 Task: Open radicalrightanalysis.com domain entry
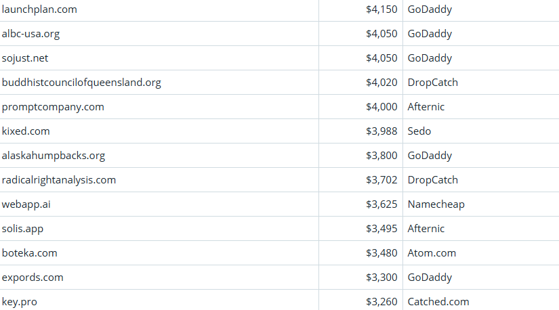click(59, 180)
